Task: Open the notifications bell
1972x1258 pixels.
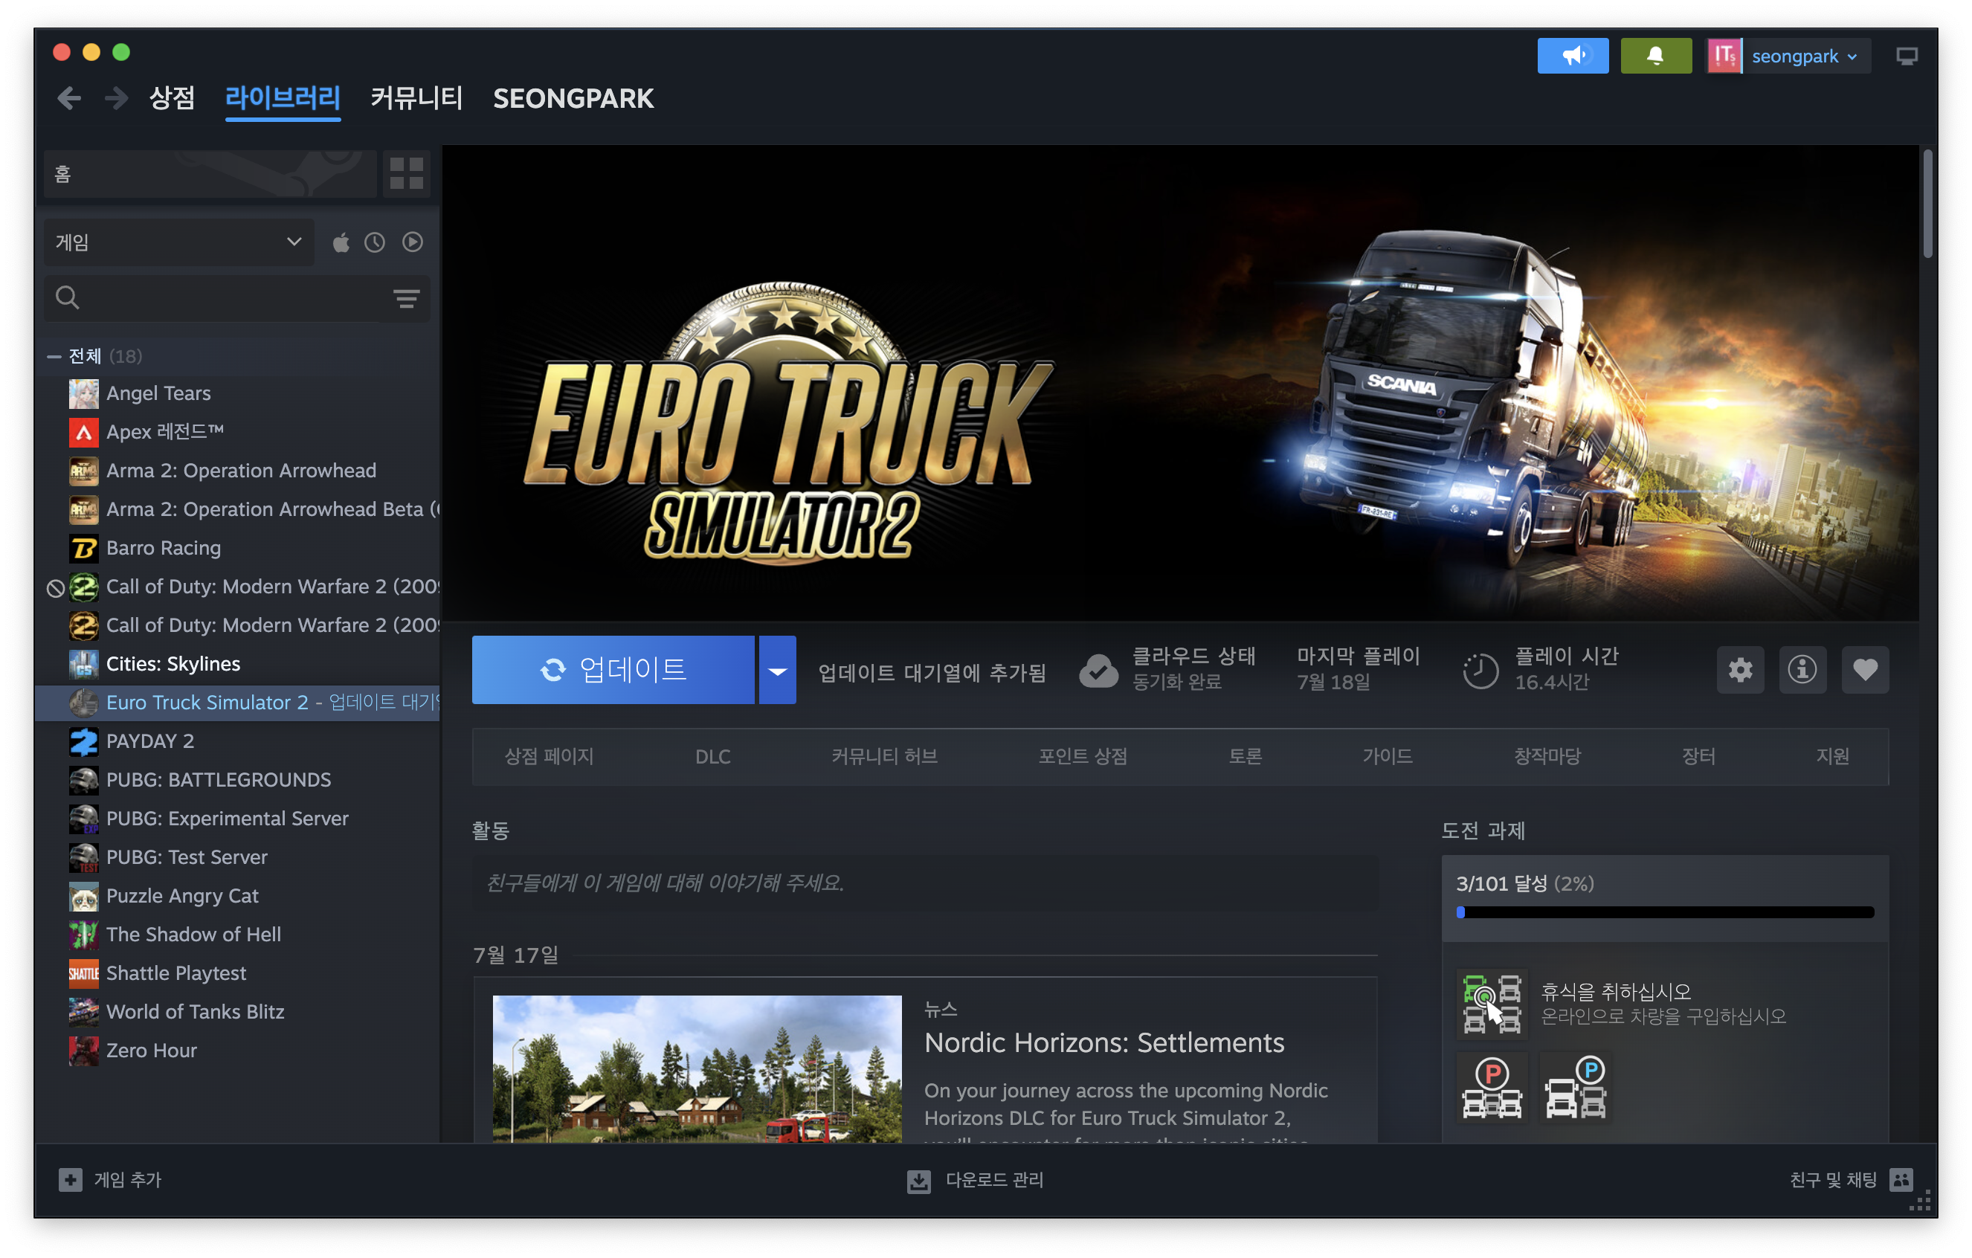Action: [1655, 56]
